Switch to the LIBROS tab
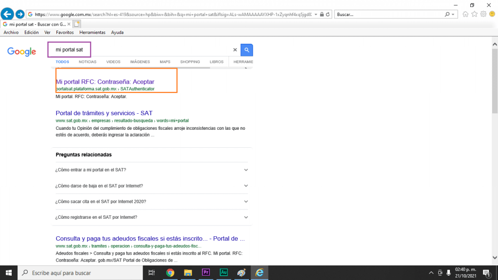 click(x=216, y=62)
